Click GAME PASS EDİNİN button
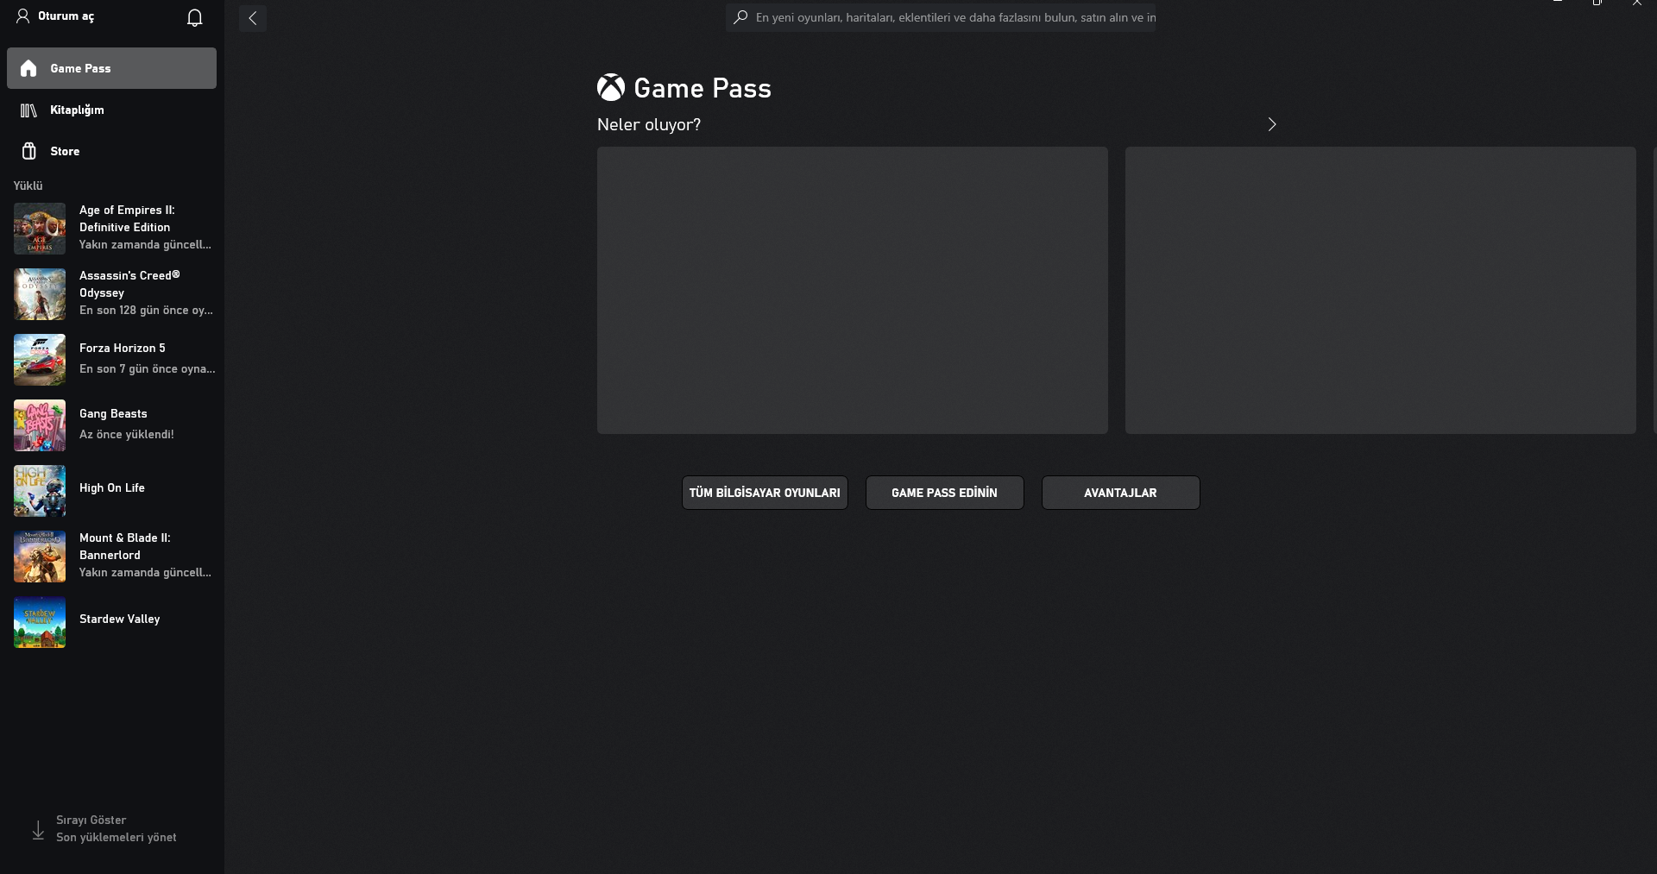The width and height of the screenshot is (1657, 874). click(944, 493)
